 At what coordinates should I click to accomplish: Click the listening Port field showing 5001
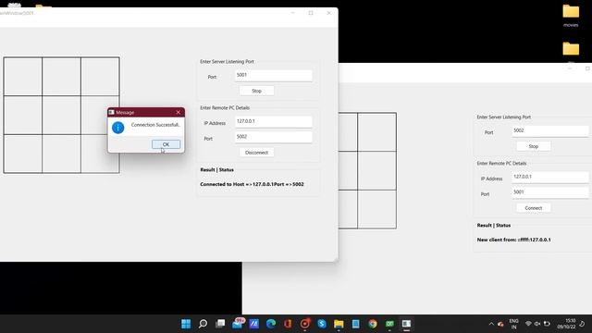[274, 75]
